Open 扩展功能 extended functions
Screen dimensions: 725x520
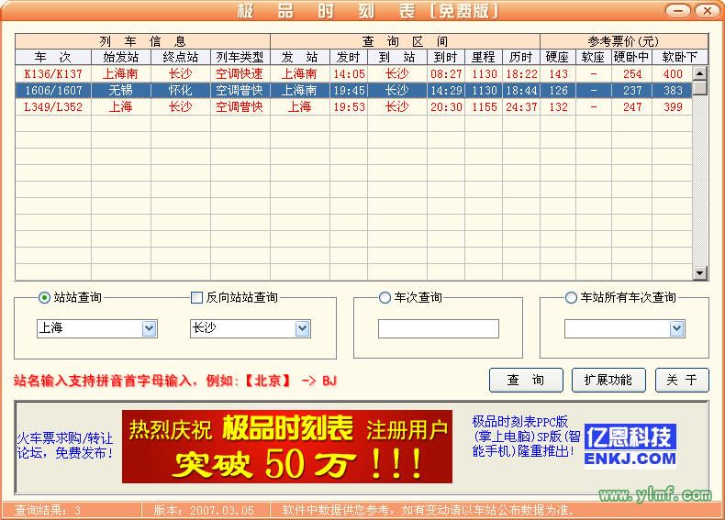click(x=608, y=381)
